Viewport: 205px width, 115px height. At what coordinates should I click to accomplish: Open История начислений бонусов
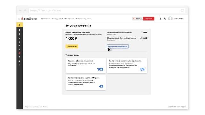118,46
